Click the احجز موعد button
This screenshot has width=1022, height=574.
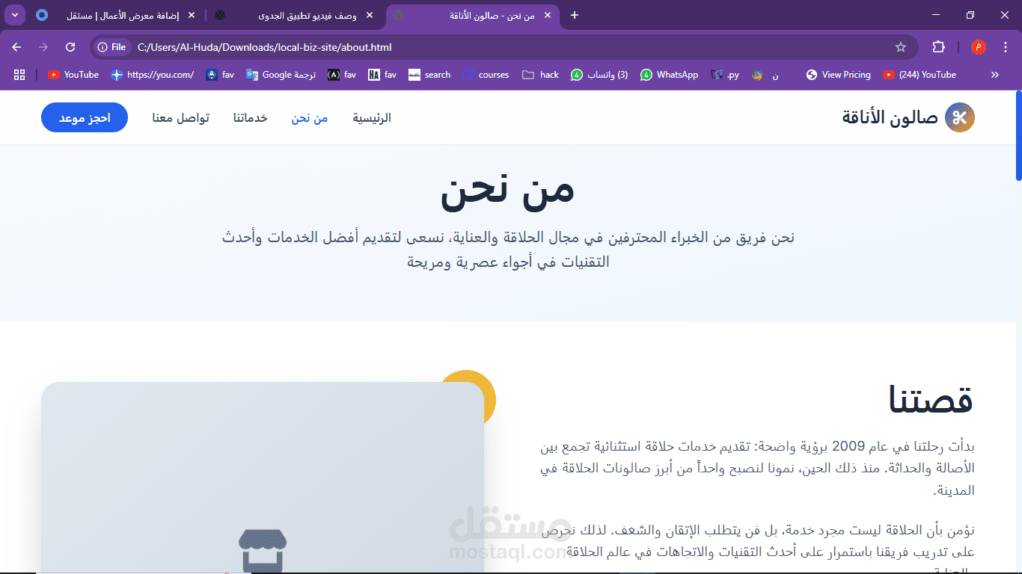tap(85, 117)
